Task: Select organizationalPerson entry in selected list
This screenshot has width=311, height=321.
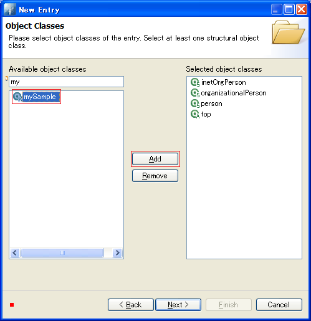Action: coord(234,93)
